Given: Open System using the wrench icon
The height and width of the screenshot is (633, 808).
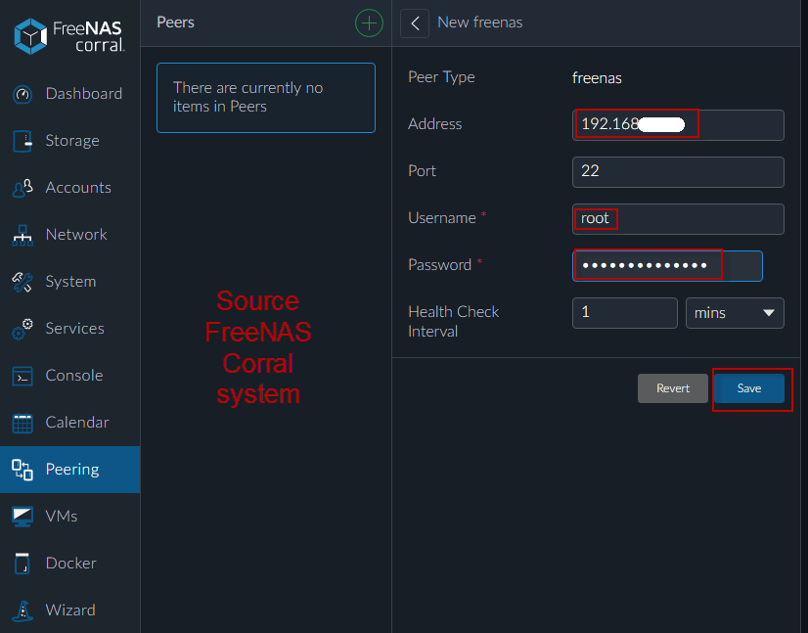Looking at the screenshot, I should [23, 282].
